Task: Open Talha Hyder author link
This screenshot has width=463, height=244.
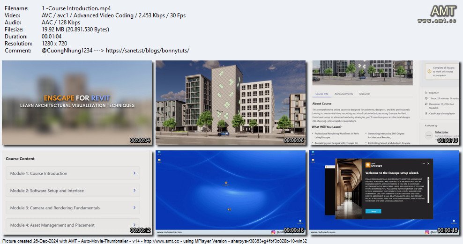Action: (441, 132)
